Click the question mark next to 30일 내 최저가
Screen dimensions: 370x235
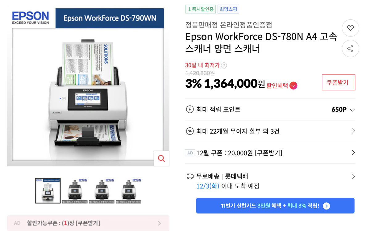224,66
